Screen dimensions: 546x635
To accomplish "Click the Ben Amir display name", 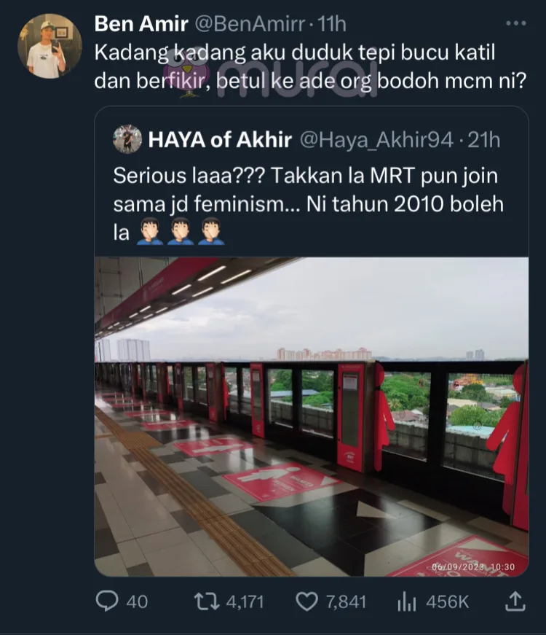I will [x=141, y=24].
